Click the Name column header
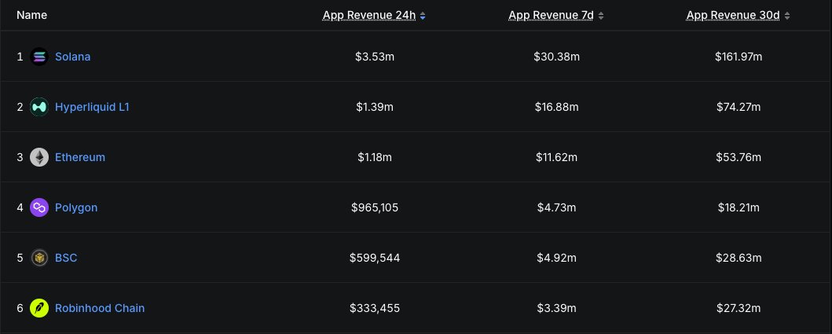The height and width of the screenshot is (334, 832). click(32, 15)
